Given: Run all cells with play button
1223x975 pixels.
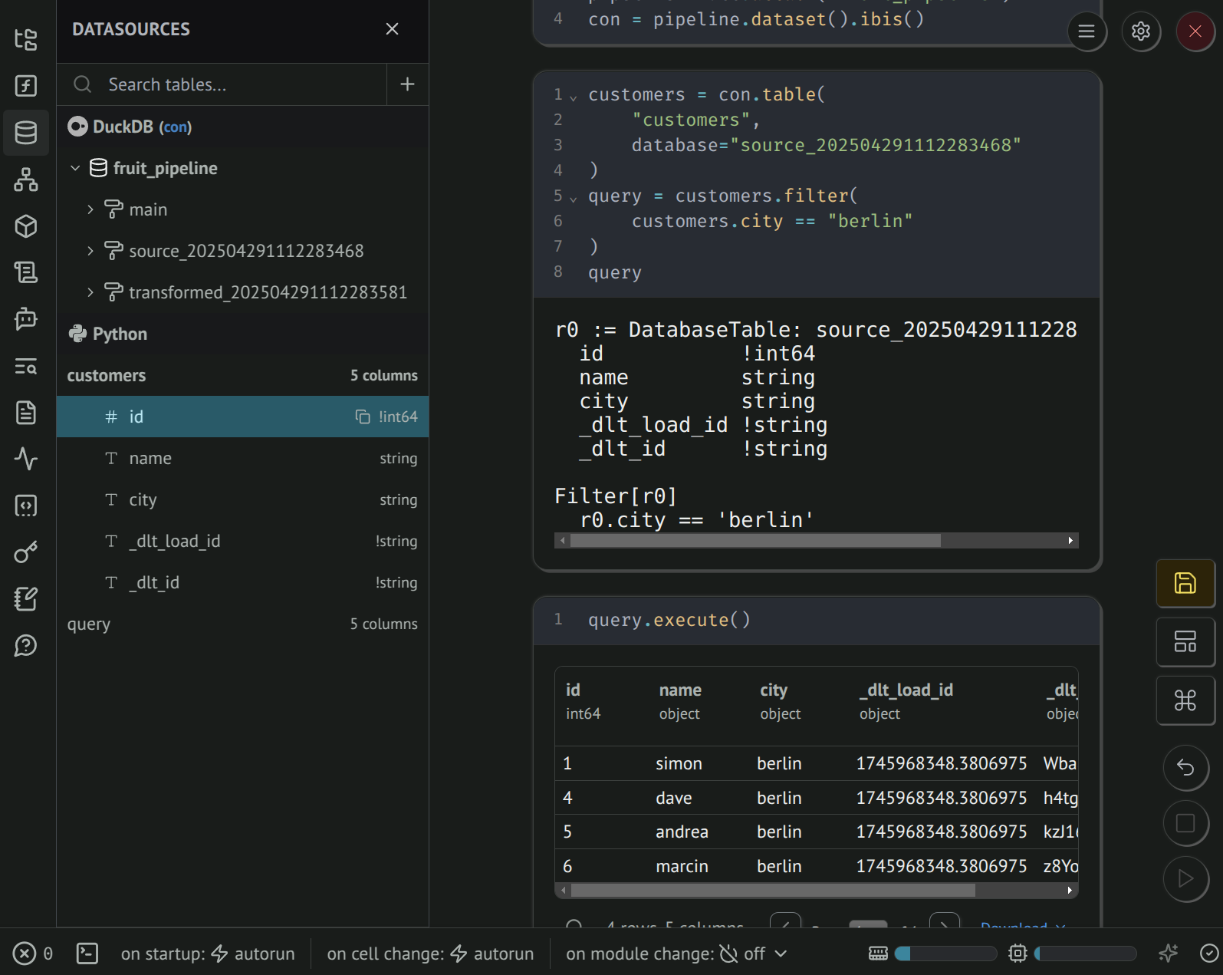Looking at the screenshot, I should pyautogui.click(x=1185, y=878).
